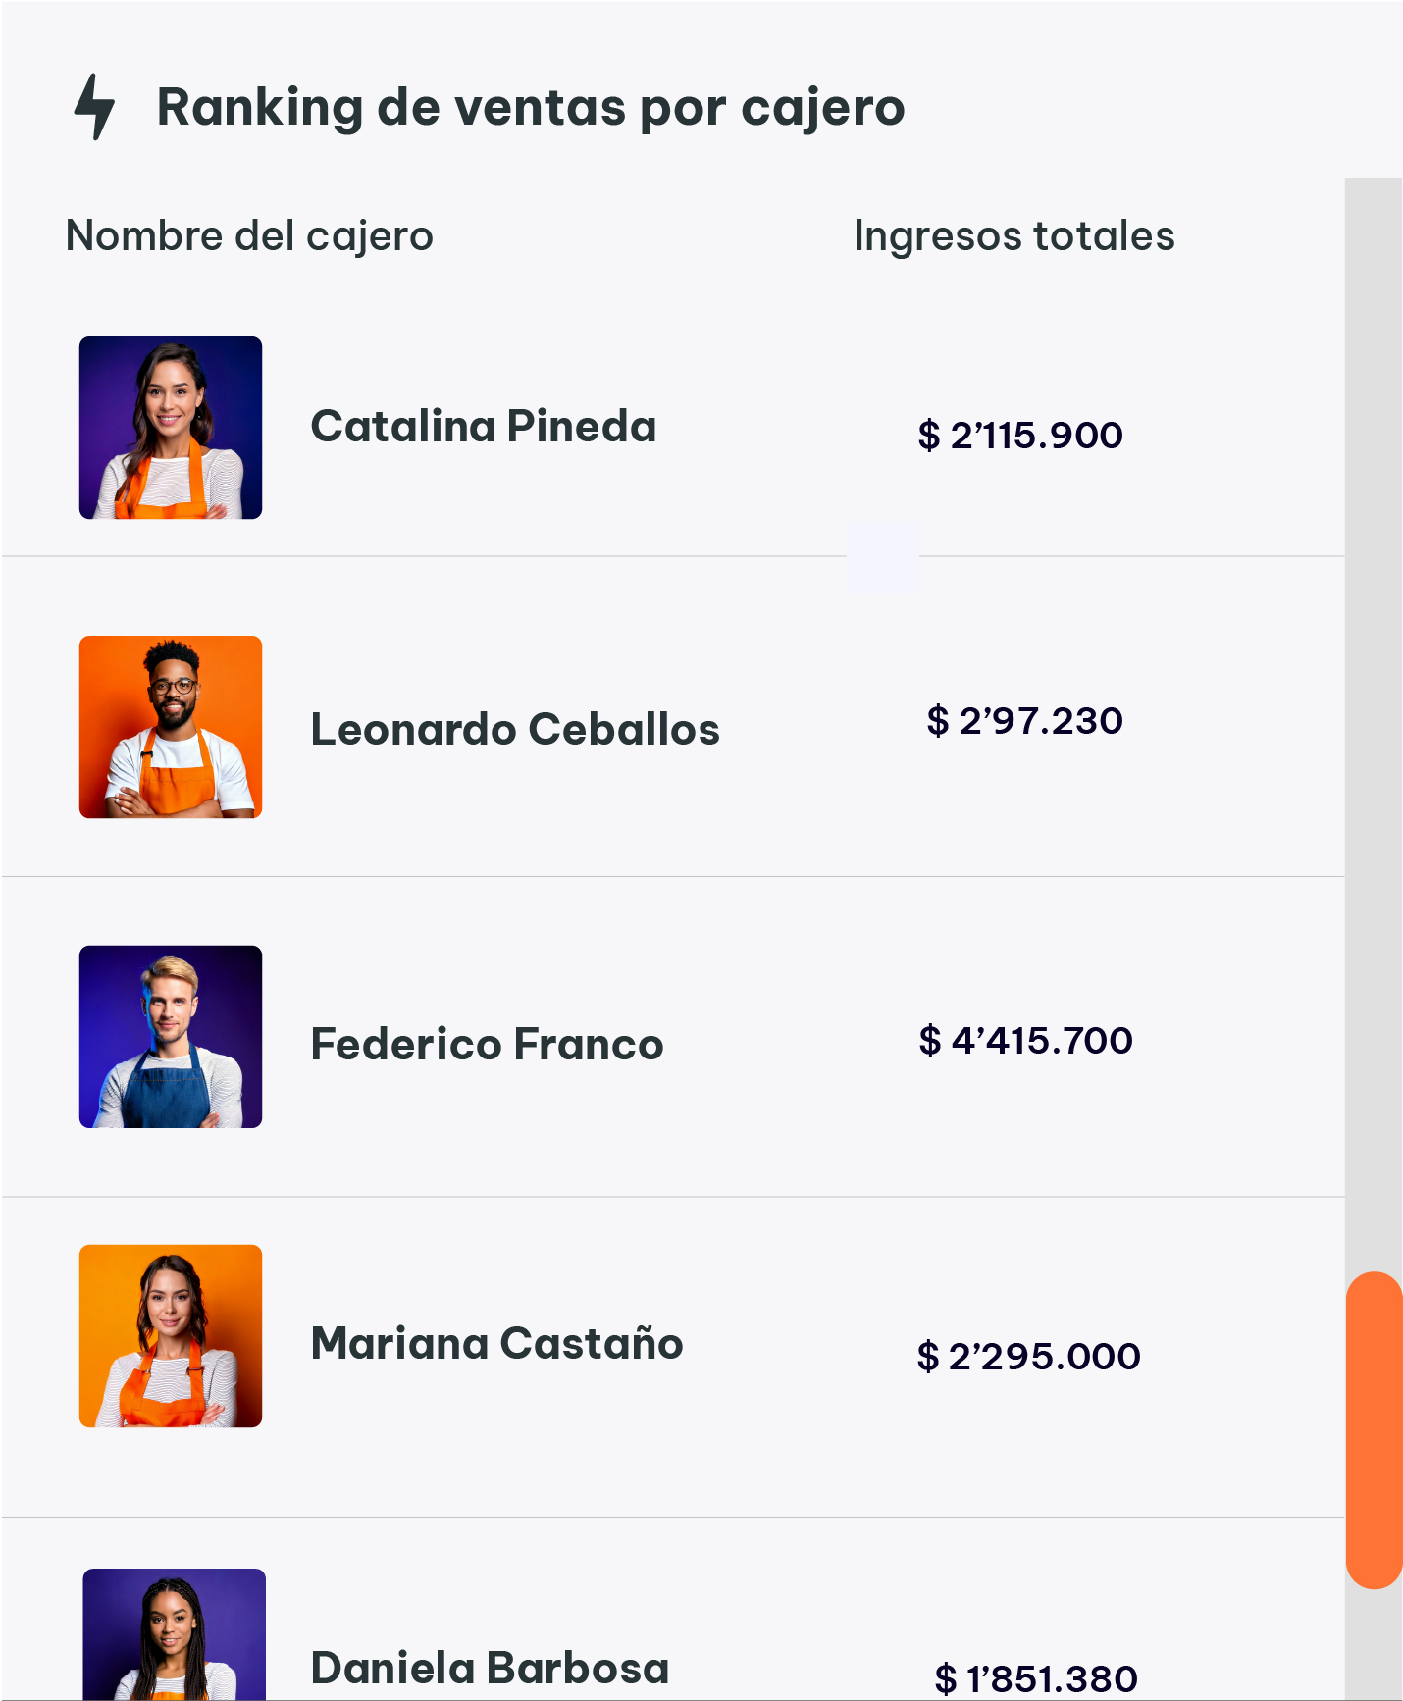Open Catalina Pineda's profile photo
This screenshot has width=1403, height=1701.
click(171, 428)
